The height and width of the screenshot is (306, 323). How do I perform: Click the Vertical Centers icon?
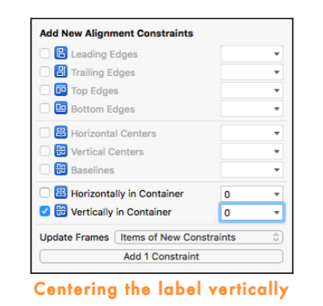(x=61, y=151)
